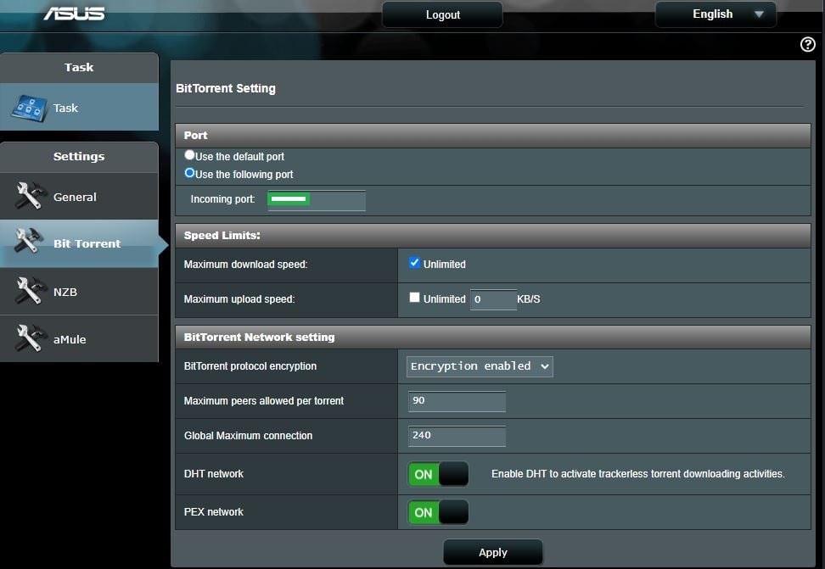825x569 pixels.
Task: Check Unlimited for maximum upload speed
Action: click(414, 298)
